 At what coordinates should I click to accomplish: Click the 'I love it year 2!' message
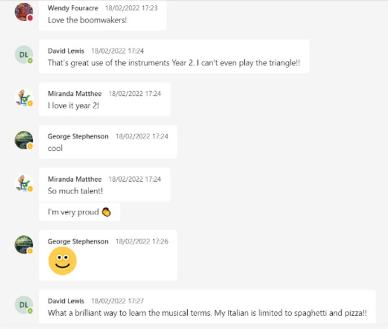pyautogui.click(x=105, y=99)
